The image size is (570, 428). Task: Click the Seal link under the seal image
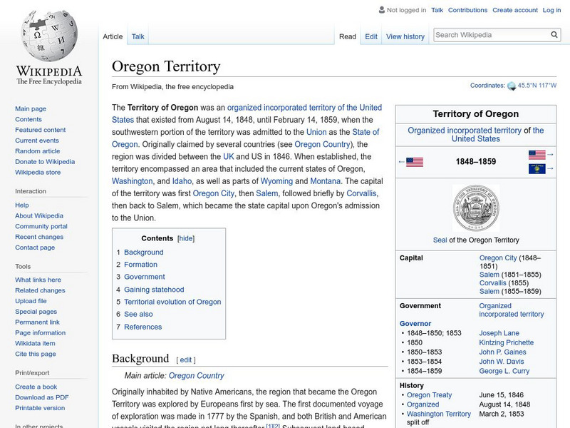click(x=440, y=240)
